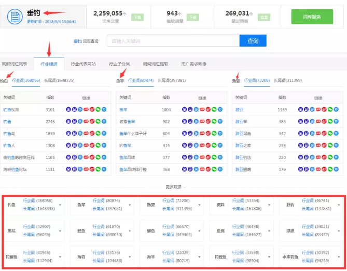Open the dropdown arrow on the 饵料 card
The image size is (347, 271).
pos(270,205)
